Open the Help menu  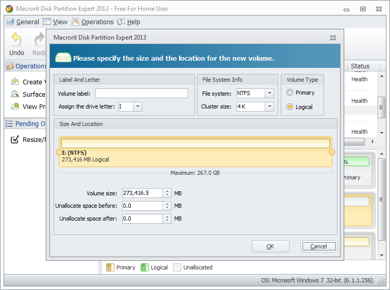[133, 22]
